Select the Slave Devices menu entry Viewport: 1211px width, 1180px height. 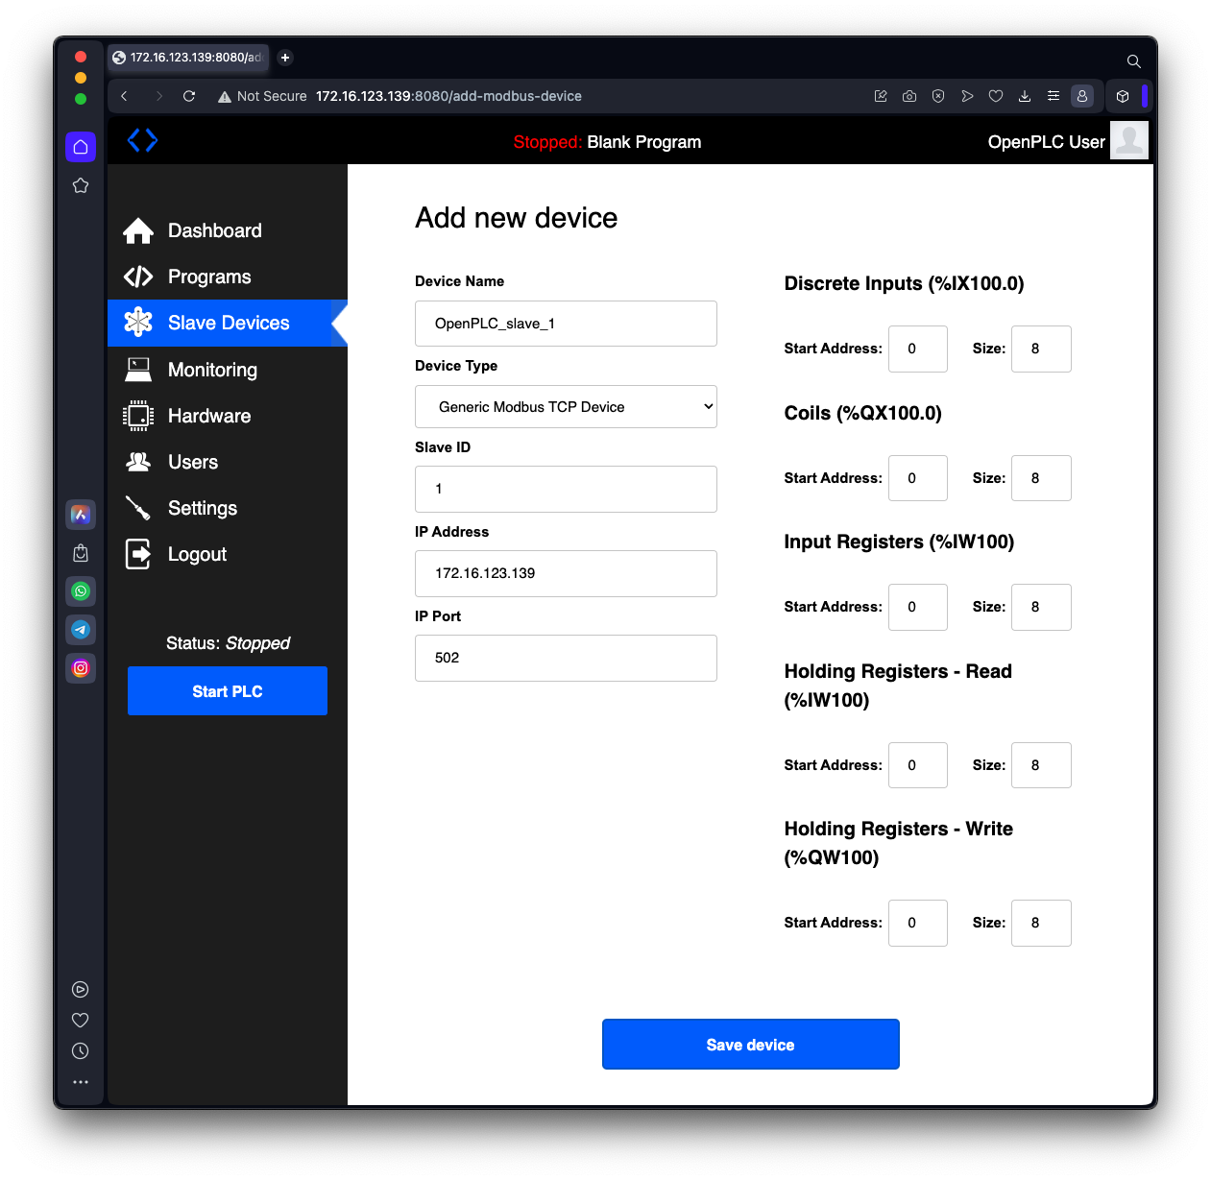tap(228, 323)
